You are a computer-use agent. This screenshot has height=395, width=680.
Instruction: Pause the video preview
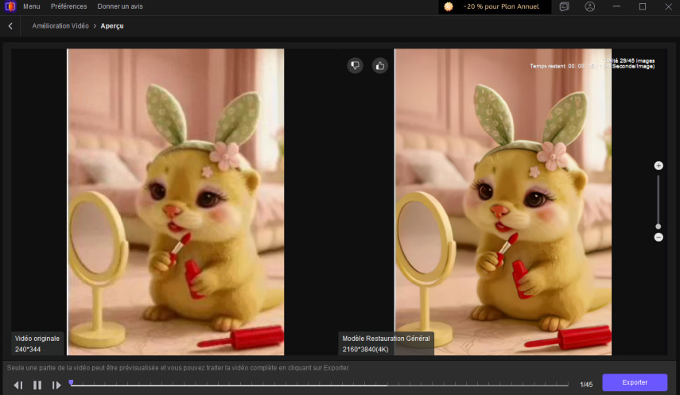pos(37,385)
